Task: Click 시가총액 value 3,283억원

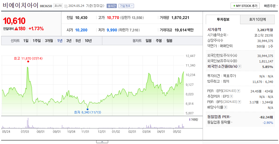Action: (265, 30)
